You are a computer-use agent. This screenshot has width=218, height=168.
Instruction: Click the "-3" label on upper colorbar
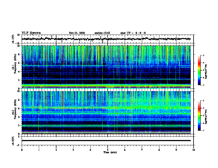click(x=203, y=55)
